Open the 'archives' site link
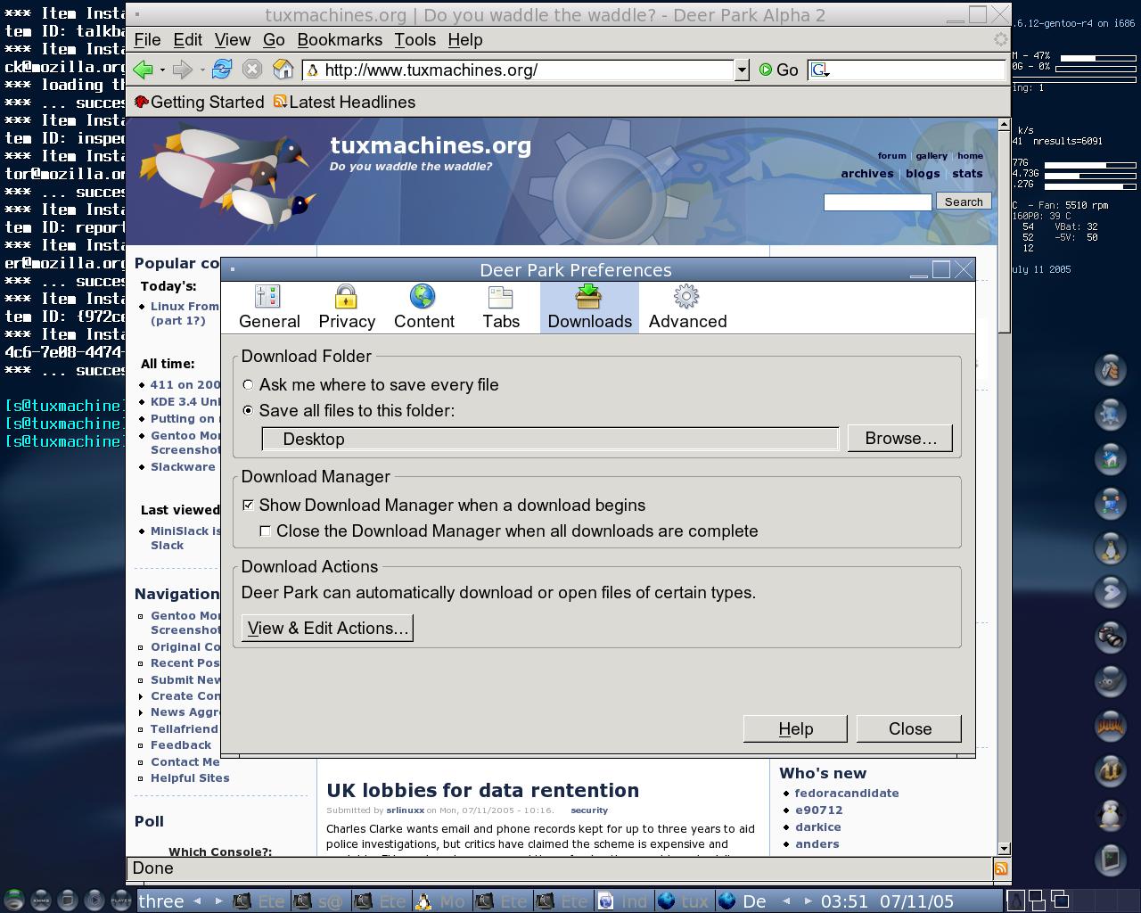The image size is (1141, 913). coord(866,174)
